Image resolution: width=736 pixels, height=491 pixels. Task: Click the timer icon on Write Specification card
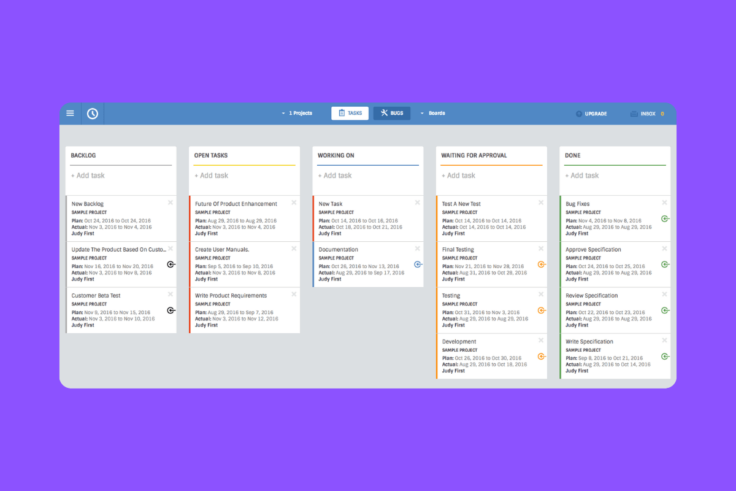[x=665, y=356]
